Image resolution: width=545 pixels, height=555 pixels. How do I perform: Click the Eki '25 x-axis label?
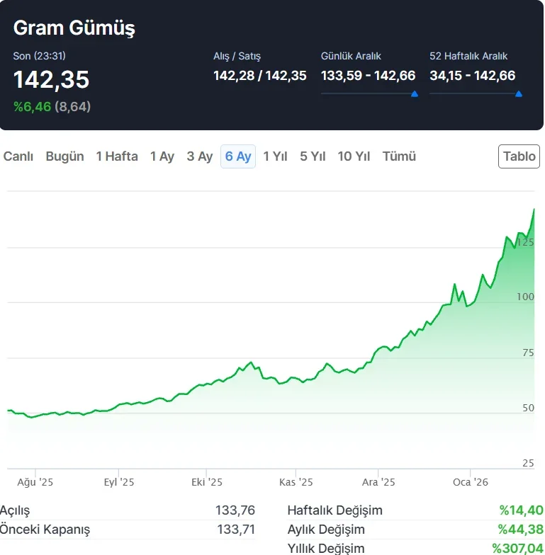coord(206,482)
